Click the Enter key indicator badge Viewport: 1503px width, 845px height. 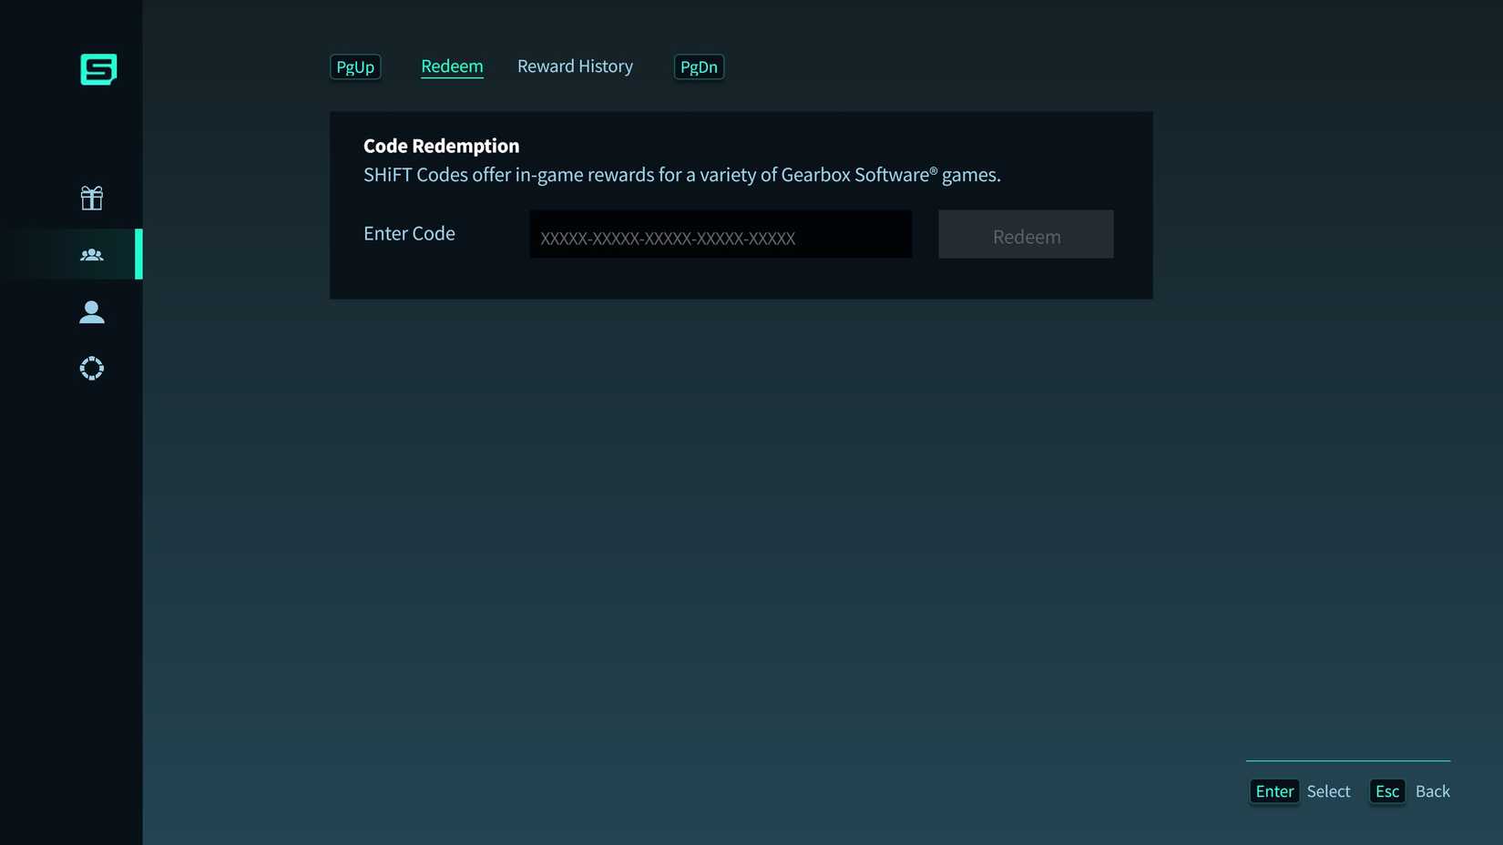point(1273,791)
